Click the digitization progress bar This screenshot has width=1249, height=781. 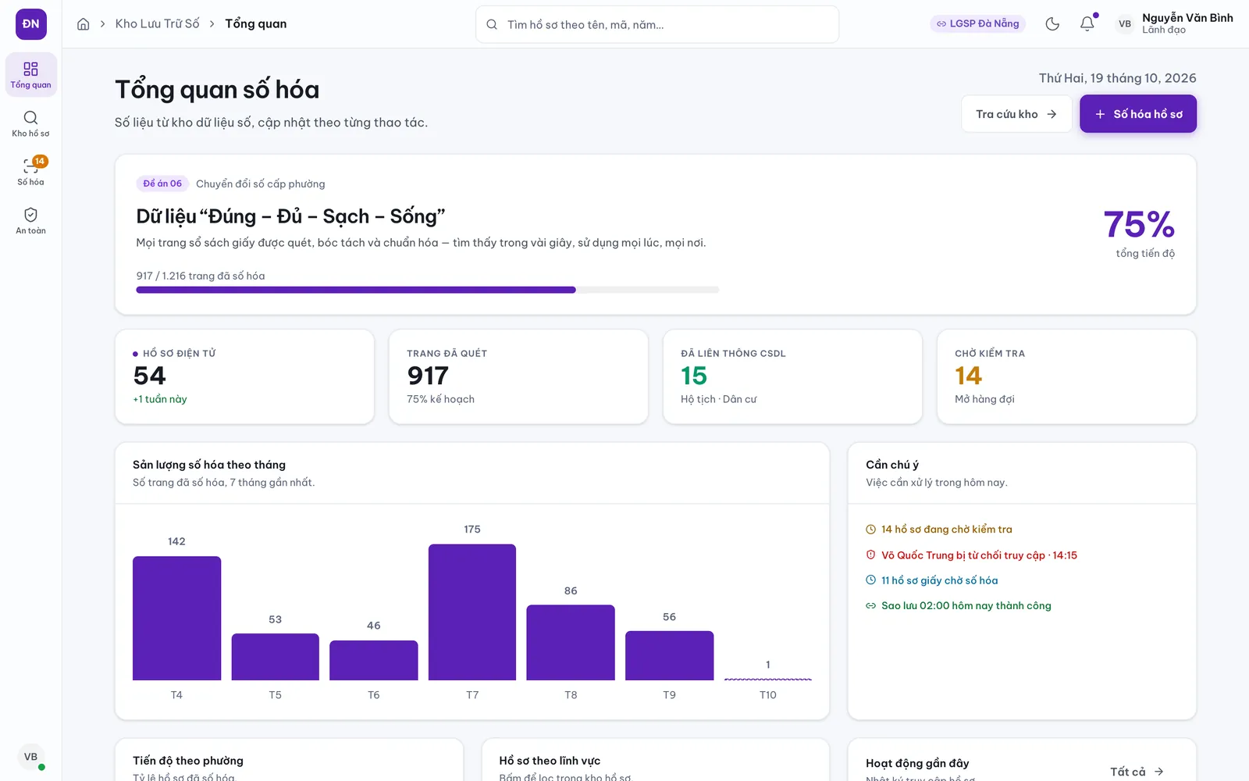[428, 290]
